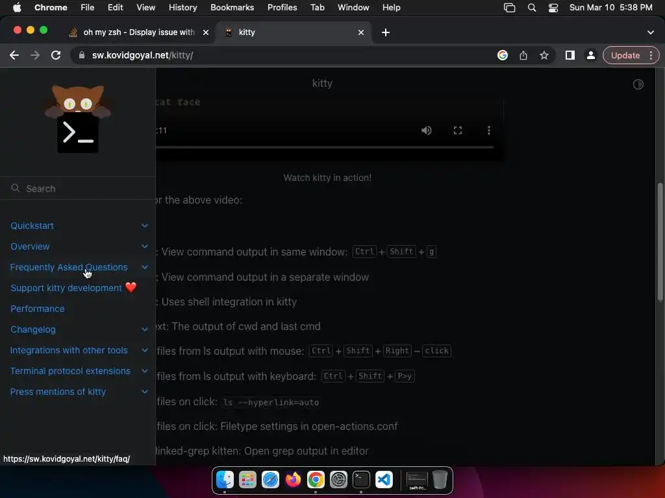Screen dimensions: 665x498
Task: Switch to the oh my zsh tab
Action: coord(139,32)
